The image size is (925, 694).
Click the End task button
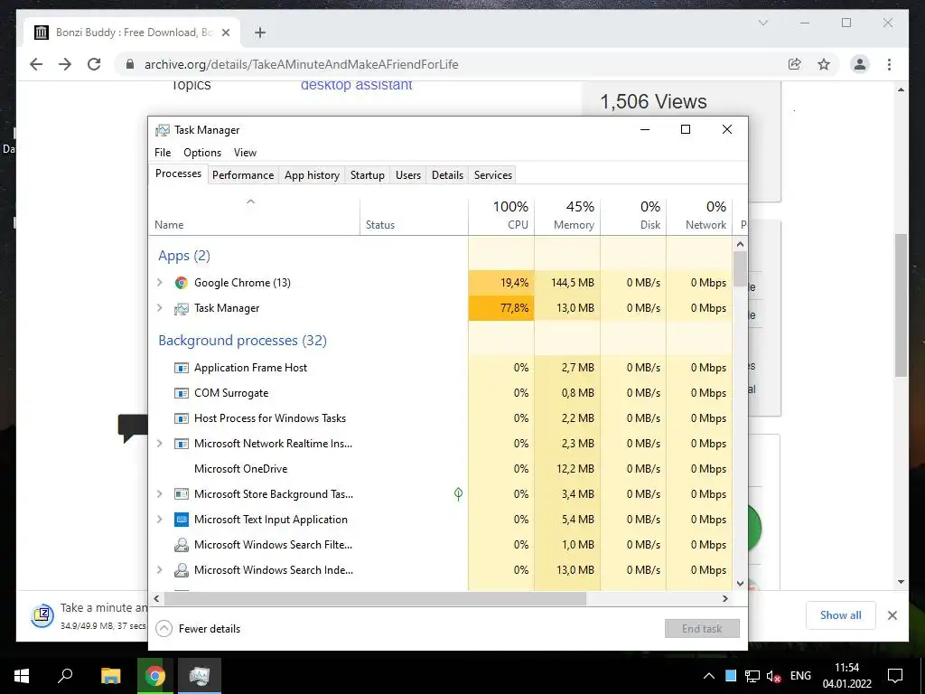702,629
